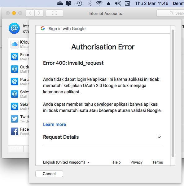This screenshot has height=186, width=184.
Task: Open the Wi-Fi menu bar icon
Action: (x=99, y=3)
